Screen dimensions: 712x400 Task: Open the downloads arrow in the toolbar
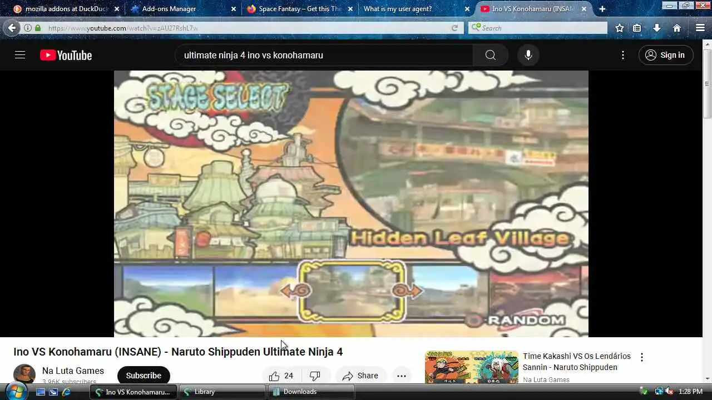tap(657, 28)
